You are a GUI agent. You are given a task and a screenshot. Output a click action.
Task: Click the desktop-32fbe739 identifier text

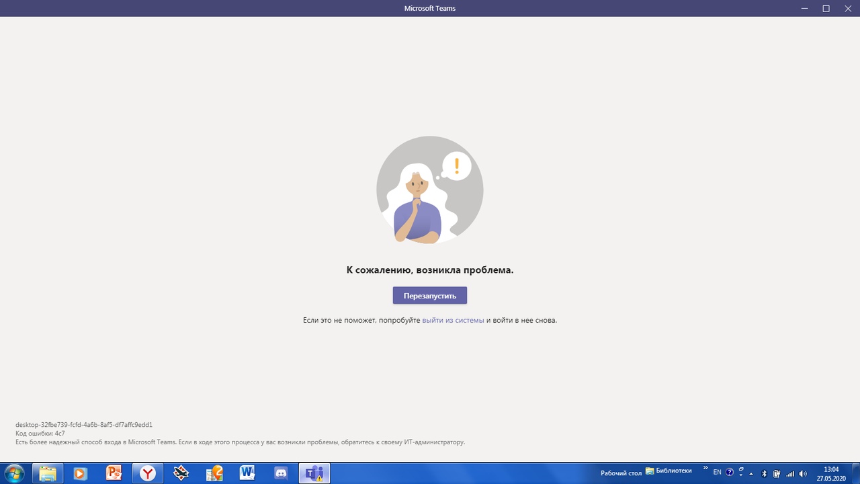tap(84, 425)
